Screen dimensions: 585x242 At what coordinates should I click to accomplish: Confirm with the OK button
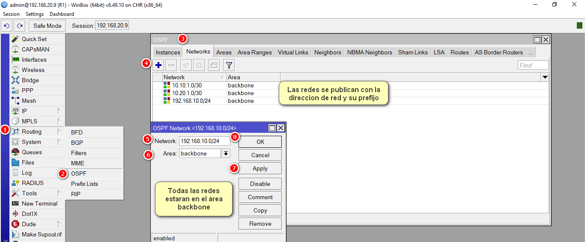[260, 142]
